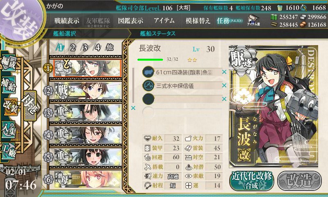The image size is (328, 197).
Task: Open the 編成 fleet composition menu icon
Action: [x=9, y=63]
